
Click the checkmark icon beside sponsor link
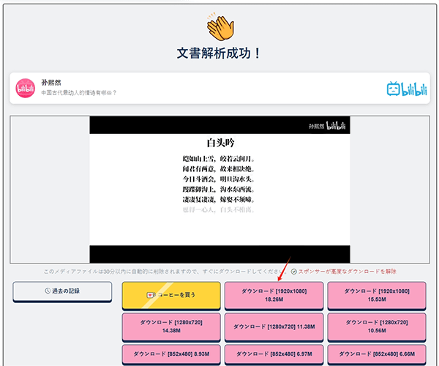pos(293,272)
